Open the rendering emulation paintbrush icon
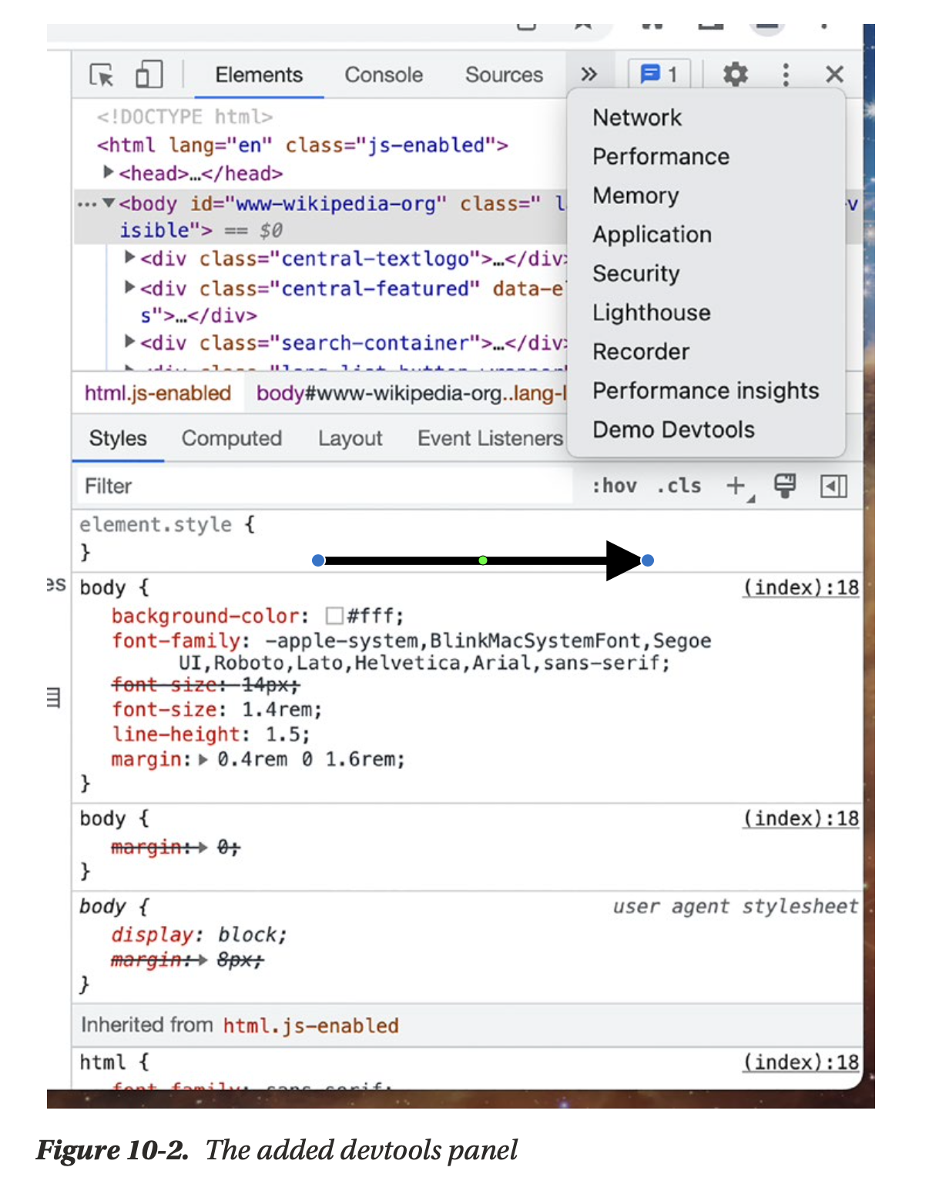929x1184 pixels. [784, 486]
